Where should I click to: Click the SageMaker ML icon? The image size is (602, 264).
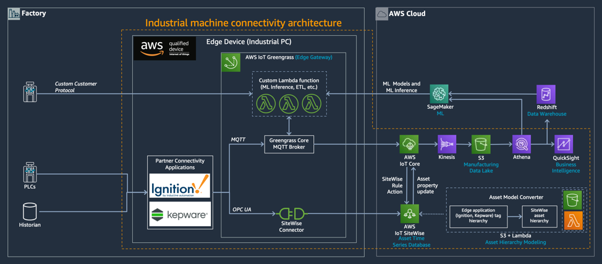coord(439,93)
